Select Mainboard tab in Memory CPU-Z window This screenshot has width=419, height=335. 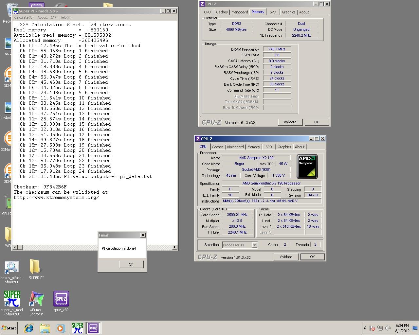point(240,12)
